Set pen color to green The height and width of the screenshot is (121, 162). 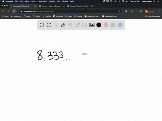click(x=113, y=25)
